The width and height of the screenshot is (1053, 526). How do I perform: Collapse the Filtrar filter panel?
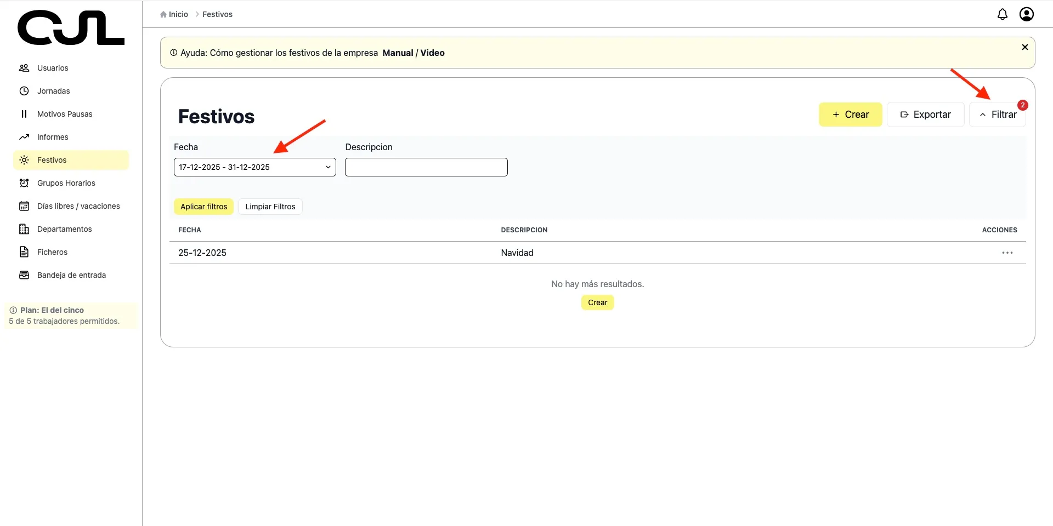point(997,115)
